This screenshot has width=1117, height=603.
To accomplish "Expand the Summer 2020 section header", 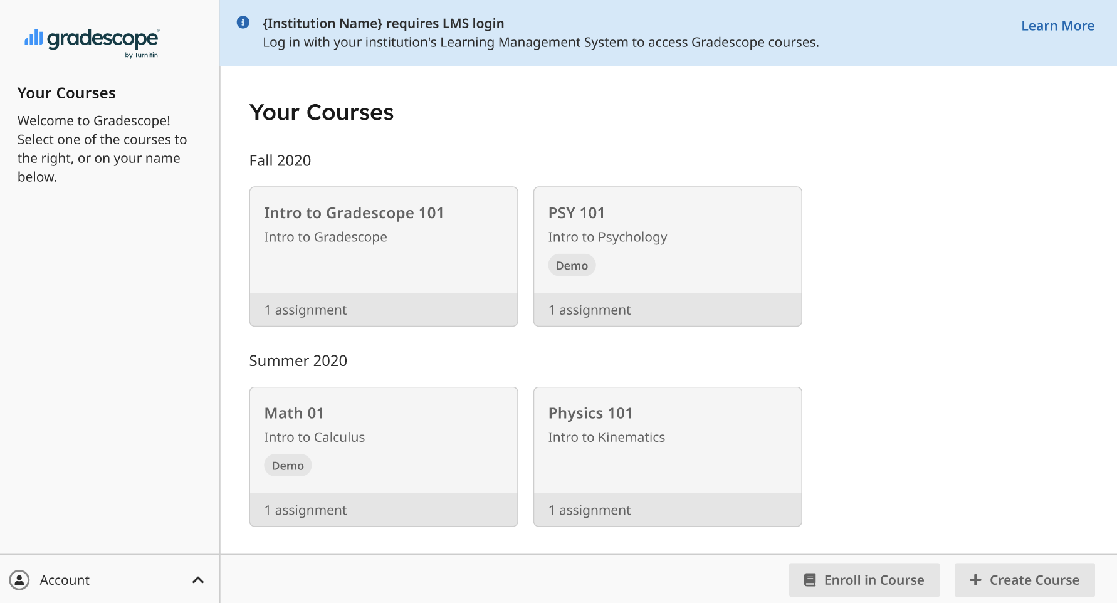I will 298,360.
